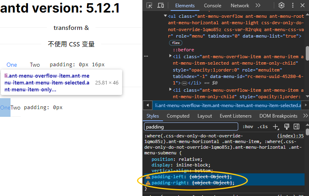
Task: Add a new style rule plus icon
Action: pos(276,126)
